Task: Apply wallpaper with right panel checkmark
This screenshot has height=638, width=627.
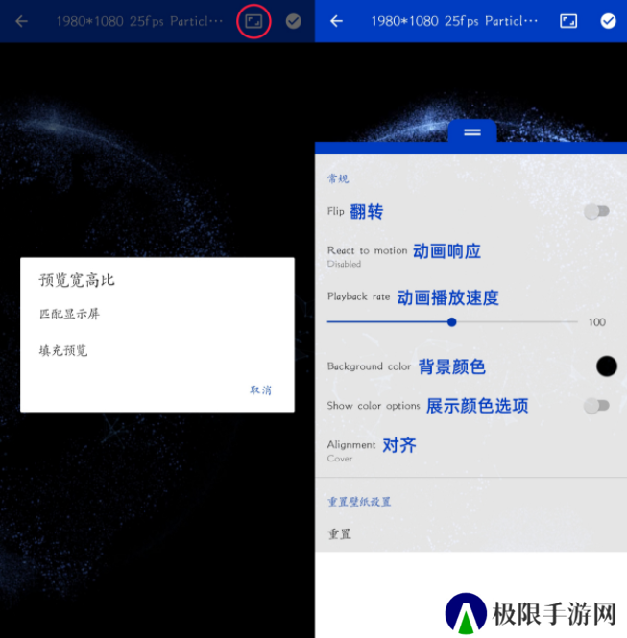Action: [608, 21]
